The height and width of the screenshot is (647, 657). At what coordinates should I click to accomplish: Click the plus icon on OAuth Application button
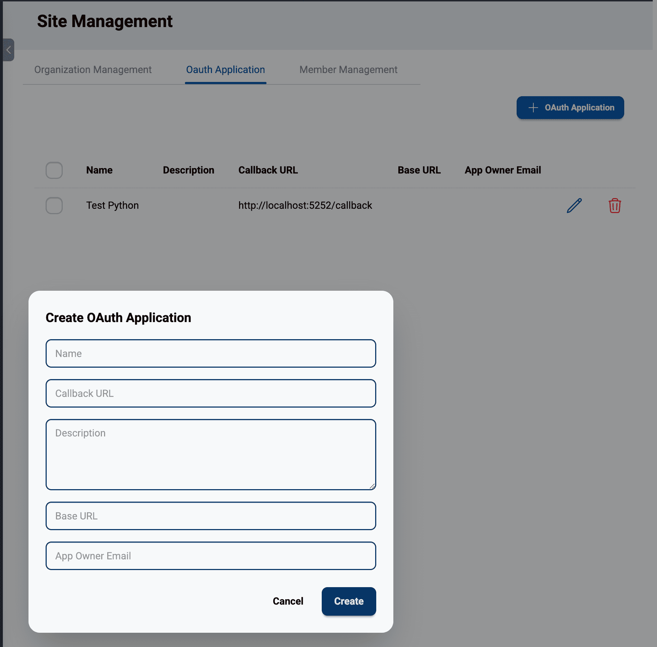point(533,108)
